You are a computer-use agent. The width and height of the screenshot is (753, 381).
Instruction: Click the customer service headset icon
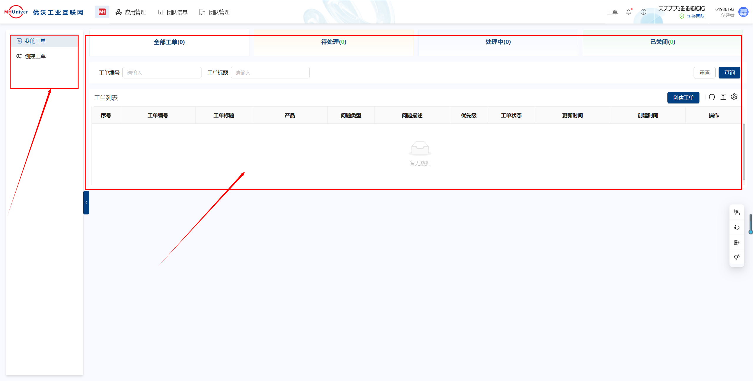point(737,227)
